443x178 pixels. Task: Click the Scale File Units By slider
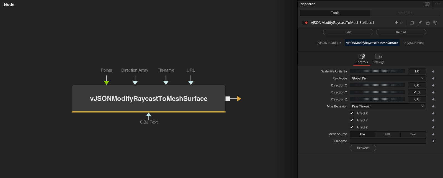[x=377, y=71]
